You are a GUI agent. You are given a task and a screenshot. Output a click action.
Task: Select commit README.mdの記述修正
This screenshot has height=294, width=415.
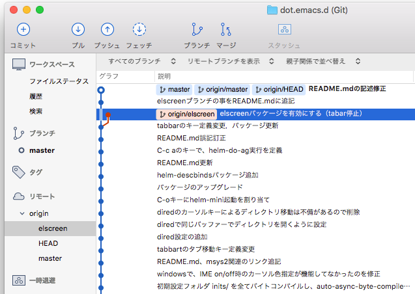[347, 88]
